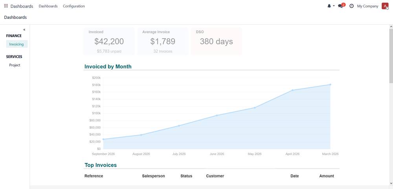Collapse the sidebar with double chevron
The image size is (393, 189).
coord(24,29)
